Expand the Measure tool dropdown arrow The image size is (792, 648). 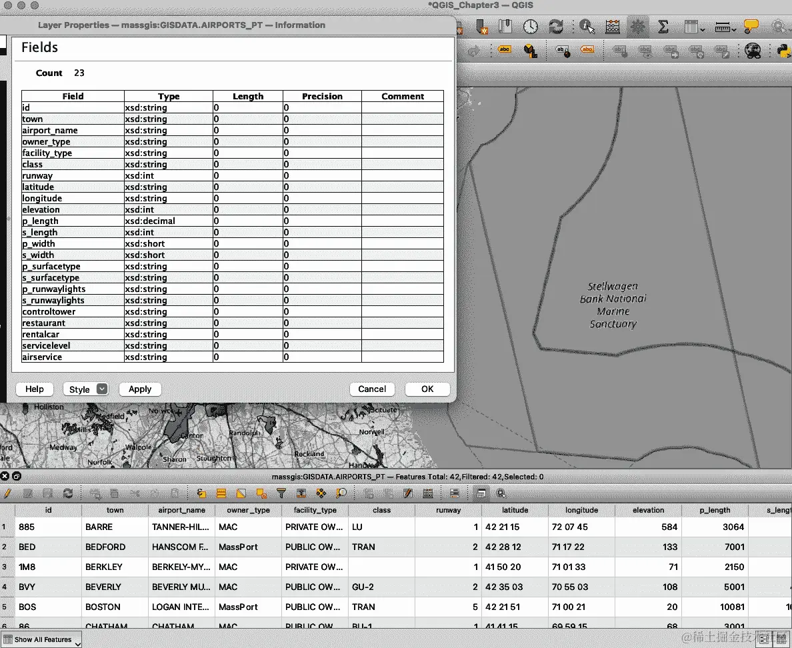click(x=733, y=30)
